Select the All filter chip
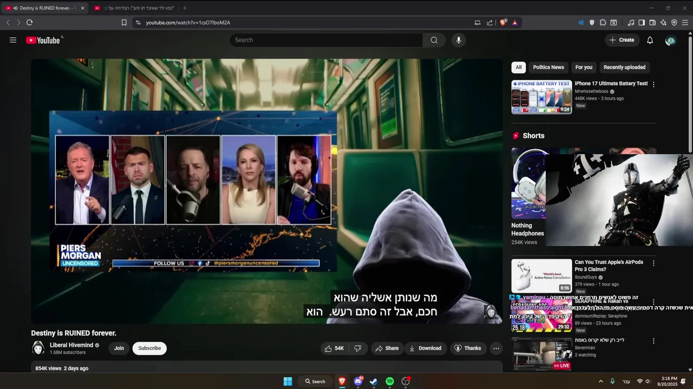Viewport: 693px width, 389px height. tap(519, 68)
